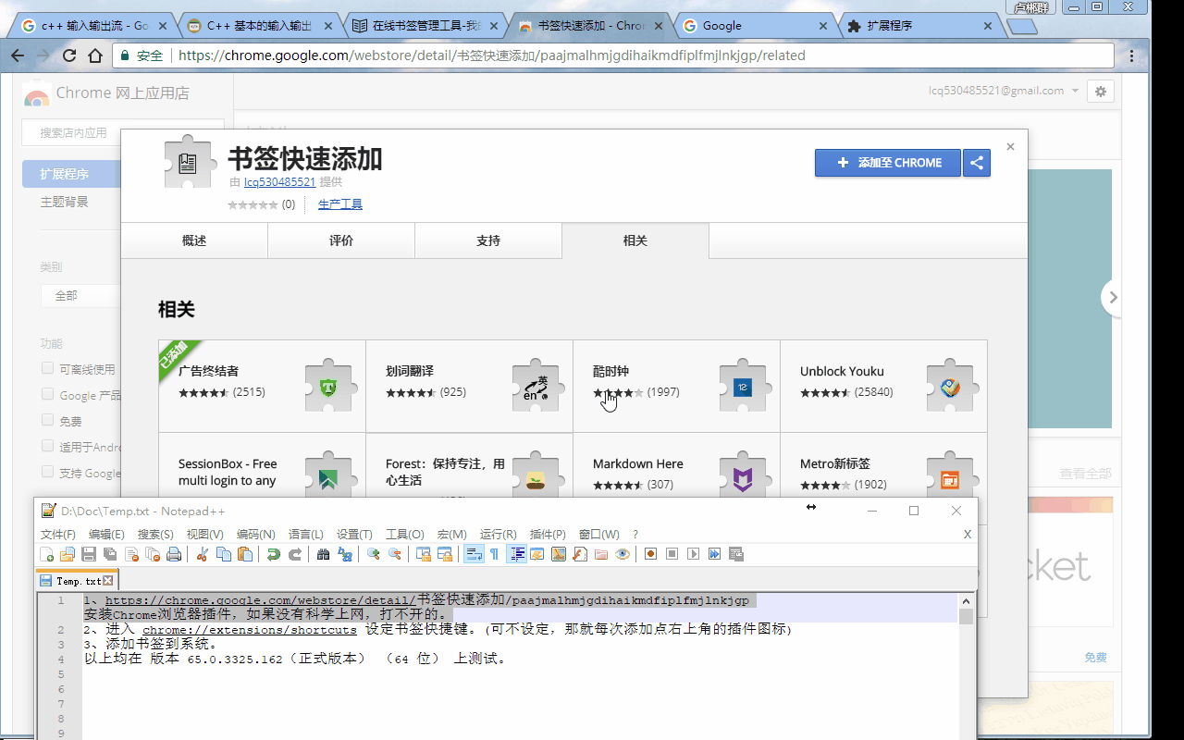Check the 免费 filter checkbox
The height and width of the screenshot is (740, 1184).
pyautogui.click(x=47, y=420)
